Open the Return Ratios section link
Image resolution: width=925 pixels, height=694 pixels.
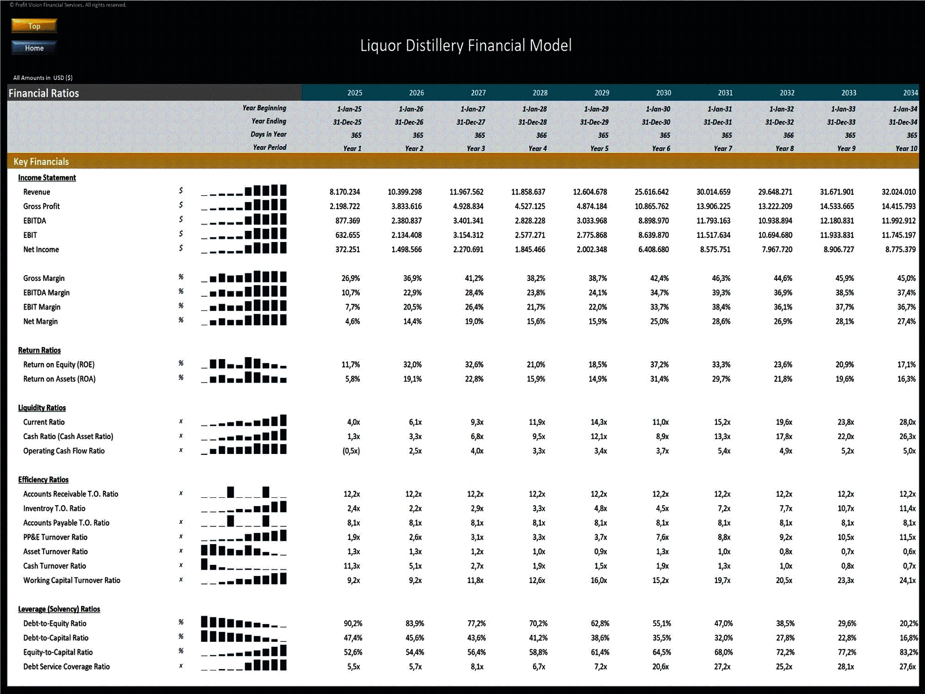(40, 350)
